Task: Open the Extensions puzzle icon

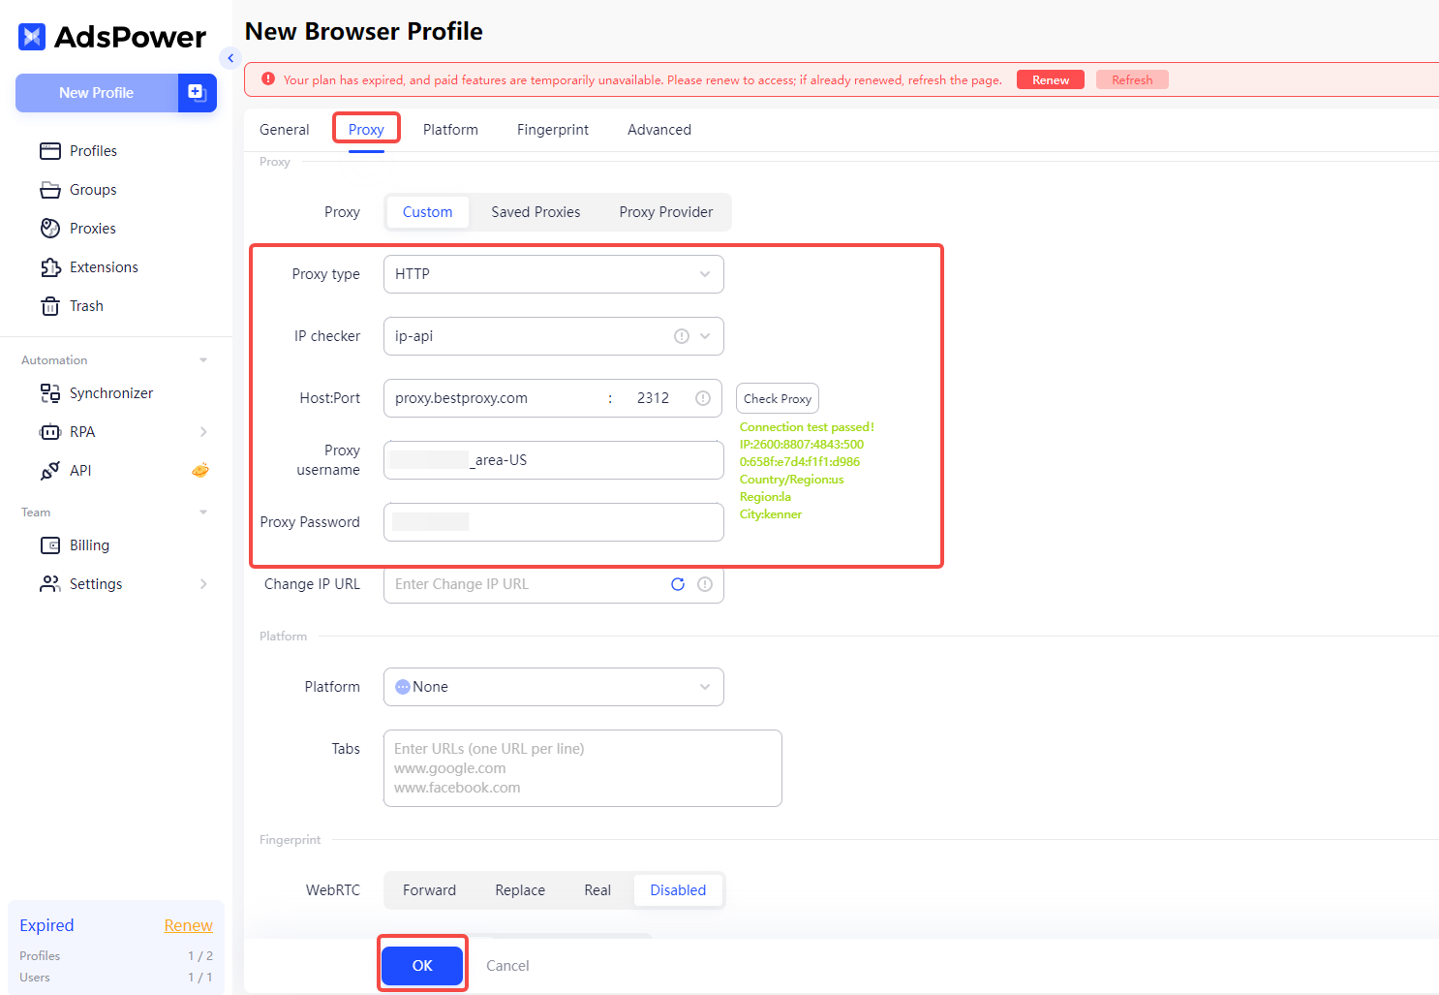Action: pyautogui.click(x=50, y=267)
